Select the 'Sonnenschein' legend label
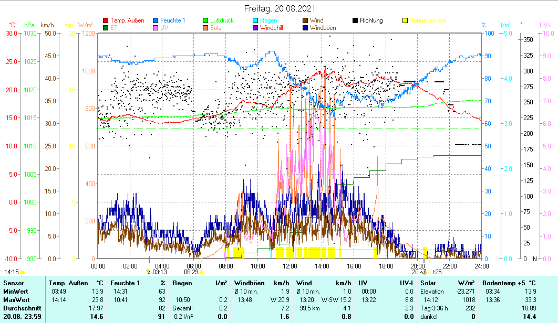558x323 pixels. pos(428,20)
